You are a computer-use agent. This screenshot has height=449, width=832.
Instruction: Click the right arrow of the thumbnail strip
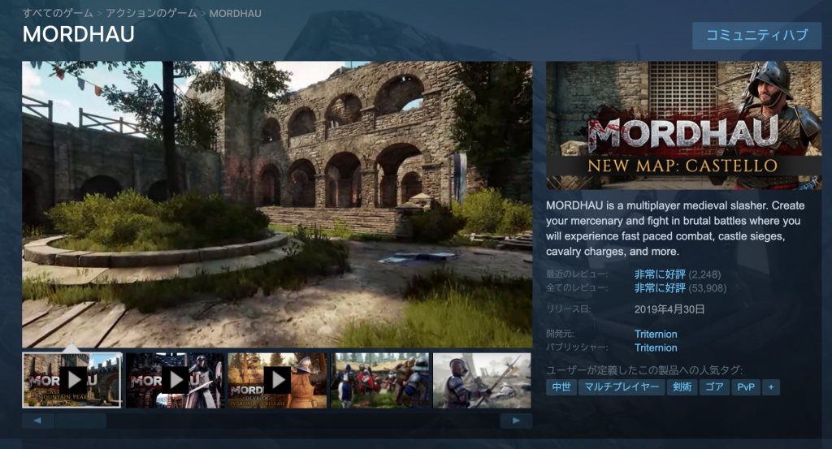point(516,421)
